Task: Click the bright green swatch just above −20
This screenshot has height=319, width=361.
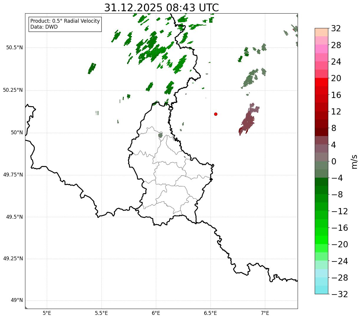Action: coord(322,240)
